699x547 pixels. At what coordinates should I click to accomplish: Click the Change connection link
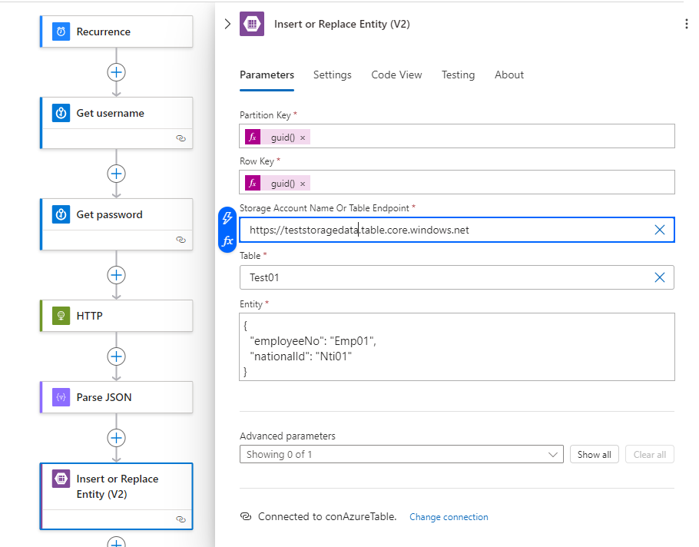tap(449, 516)
